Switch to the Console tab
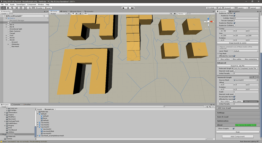This screenshot has width=262, height=143. coord(16,104)
